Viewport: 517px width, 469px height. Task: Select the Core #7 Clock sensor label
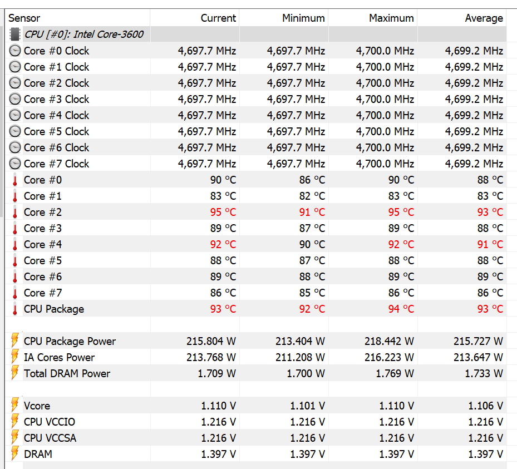tap(56, 164)
